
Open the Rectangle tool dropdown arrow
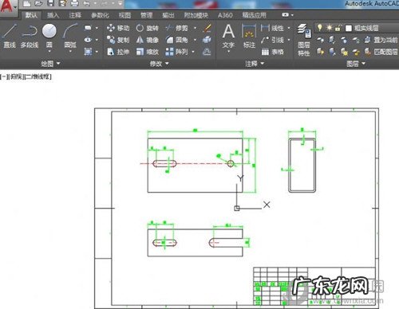(x=97, y=28)
